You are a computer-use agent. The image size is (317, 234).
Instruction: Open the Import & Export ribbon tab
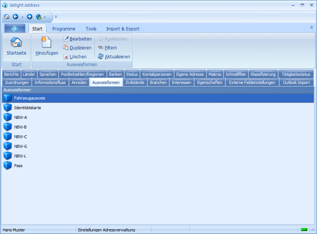123,29
